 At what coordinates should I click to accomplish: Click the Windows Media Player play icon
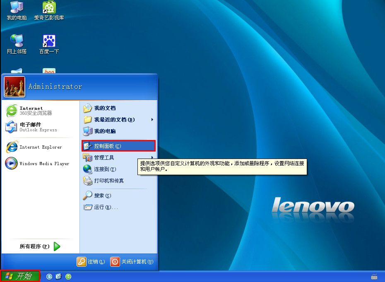(11, 163)
